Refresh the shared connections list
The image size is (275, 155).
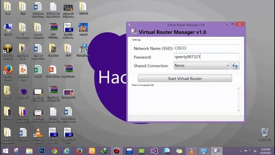235,66
